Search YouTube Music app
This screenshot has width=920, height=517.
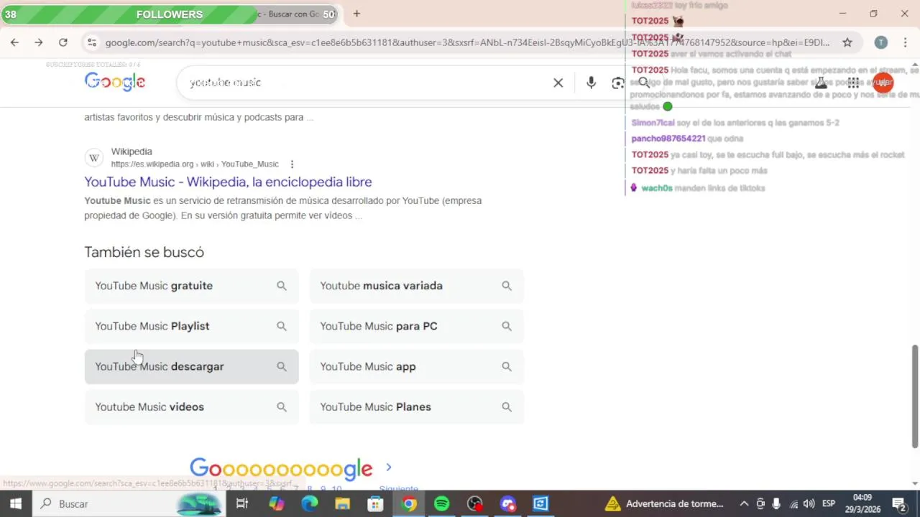[417, 366]
